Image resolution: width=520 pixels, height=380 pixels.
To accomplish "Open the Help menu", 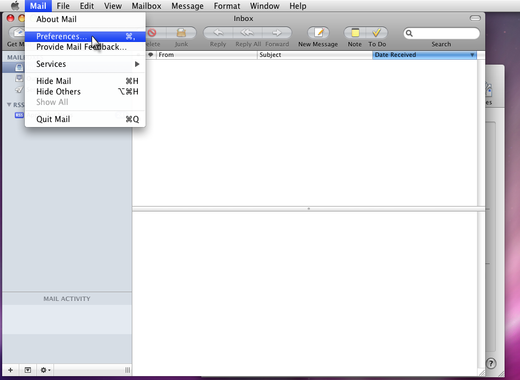I will [x=297, y=6].
